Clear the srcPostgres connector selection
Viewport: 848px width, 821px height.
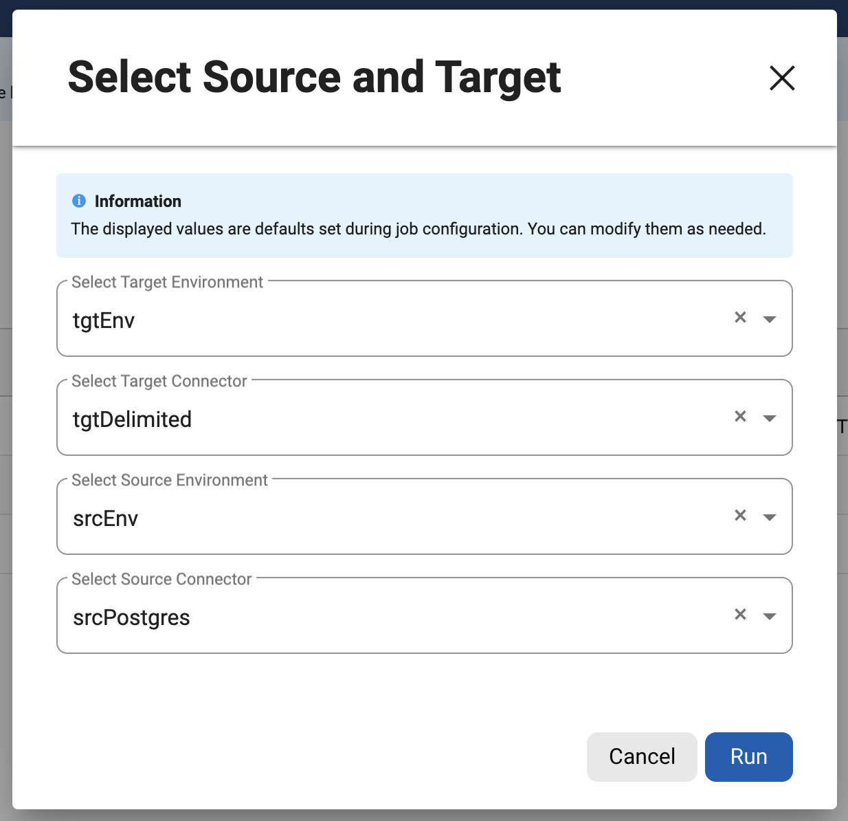pos(740,614)
